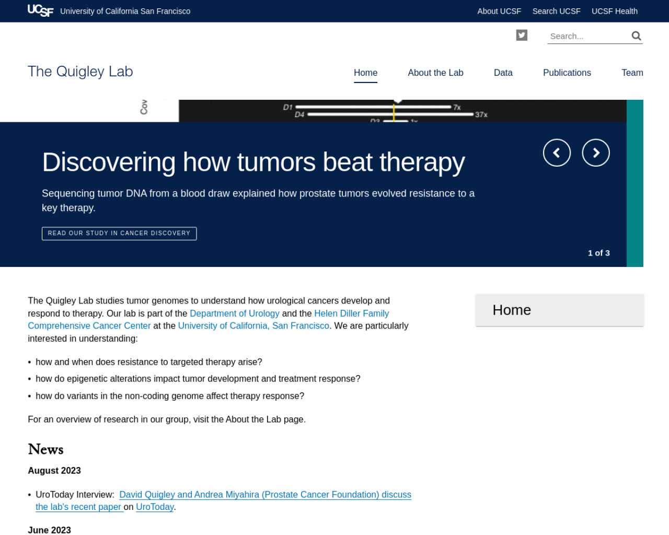
Task: Click the 'News' section heading
Action: coord(45,449)
